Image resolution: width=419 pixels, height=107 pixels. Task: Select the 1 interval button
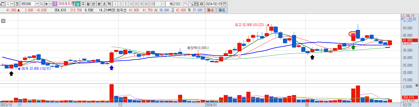click(x=115, y=4)
